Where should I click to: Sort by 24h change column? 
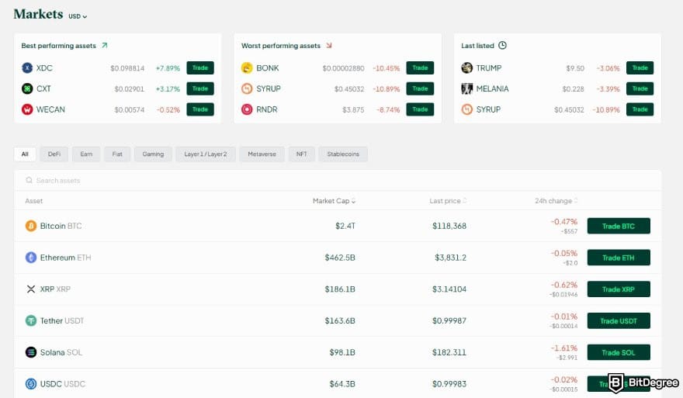[x=556, y=201]
